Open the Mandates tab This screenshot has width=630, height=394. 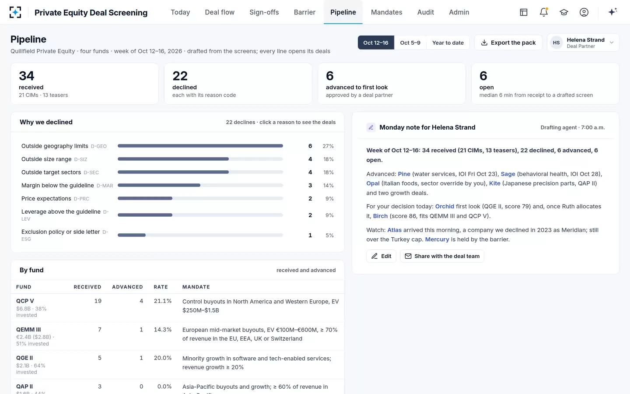387,12
